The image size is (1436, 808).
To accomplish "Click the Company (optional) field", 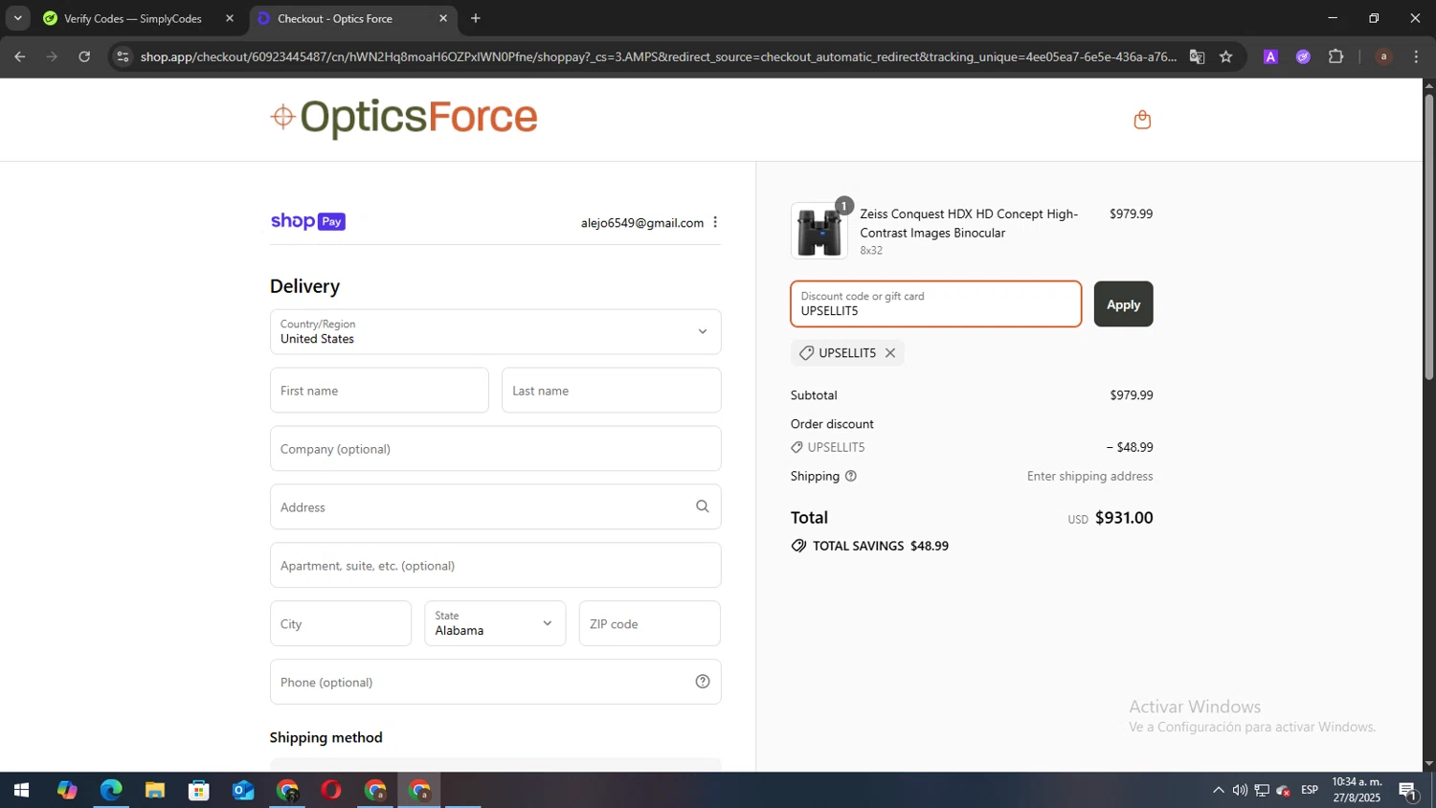I will point(495,449).
